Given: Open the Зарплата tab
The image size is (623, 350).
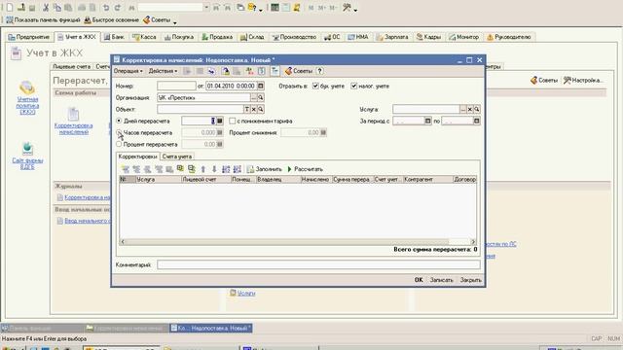Looking at the screenshot, I should tap(392, 37).
